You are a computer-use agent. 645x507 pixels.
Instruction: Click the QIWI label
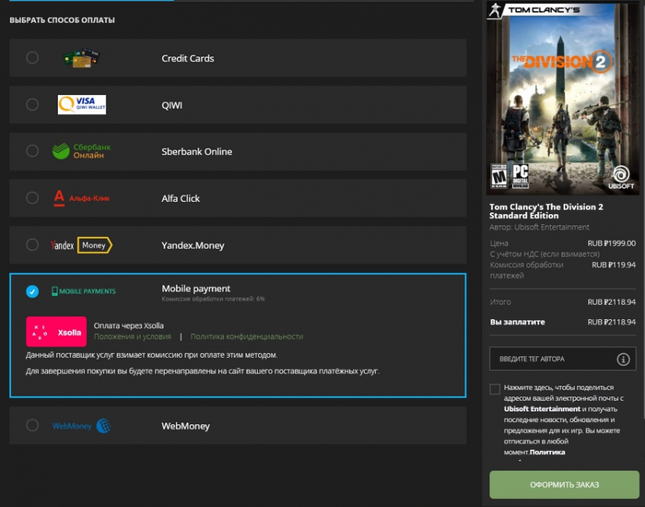171,105
